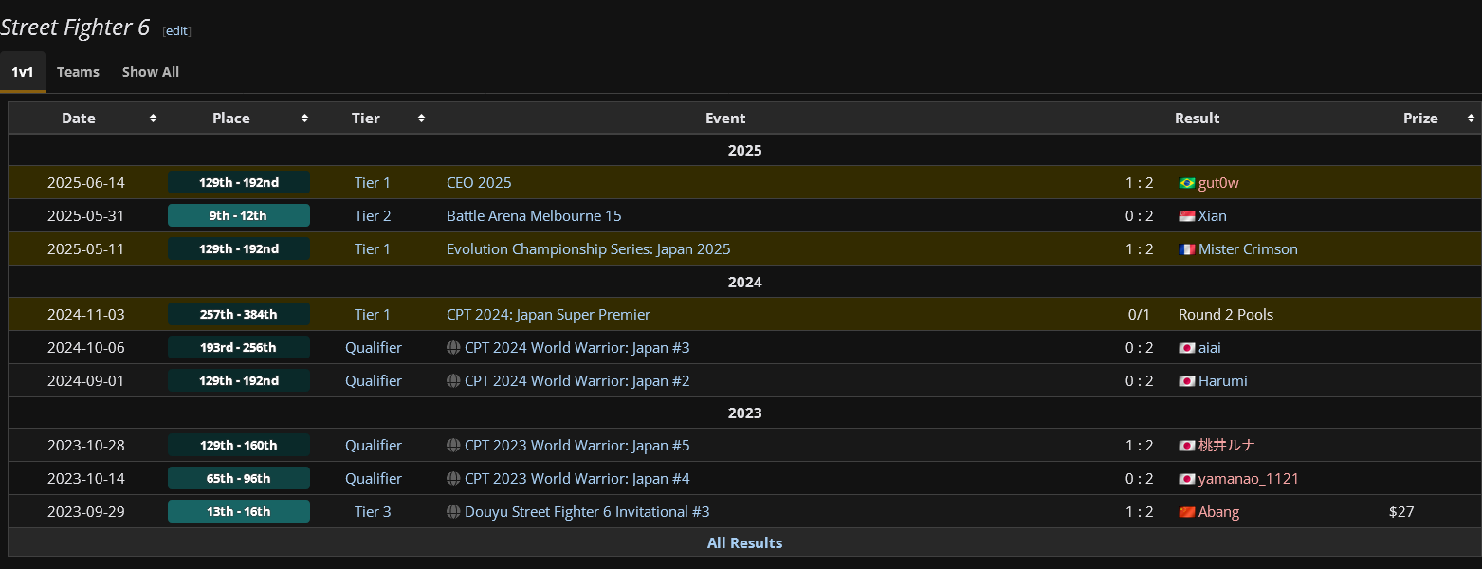This screenshot has width=1482, height=569.
Task: Open Battle Arena Melbourne 15 event
Action: point(534,216)
